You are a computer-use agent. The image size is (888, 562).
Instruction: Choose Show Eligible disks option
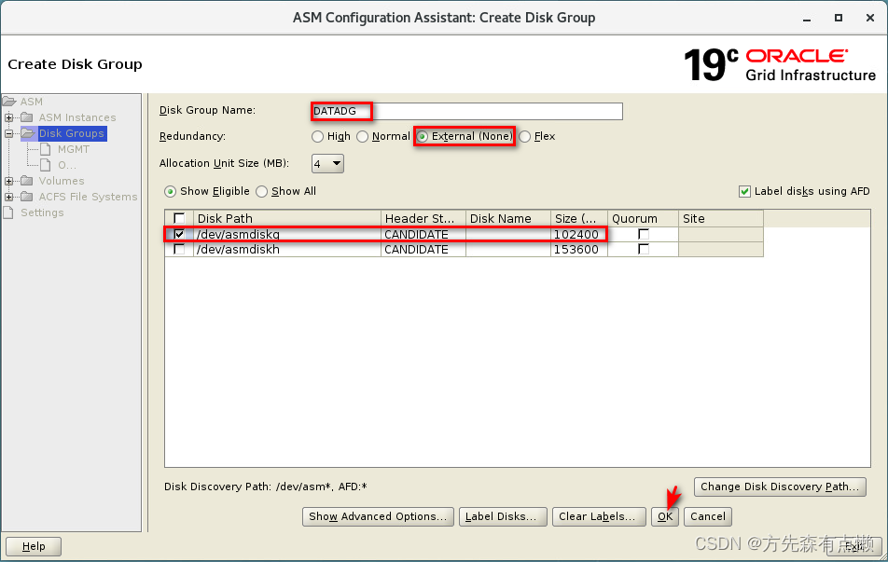tap(170, 191)
